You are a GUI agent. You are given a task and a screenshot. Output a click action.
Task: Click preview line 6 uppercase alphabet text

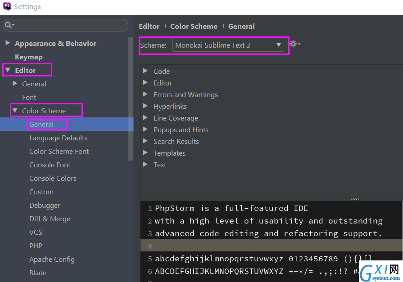coord(257,271)
